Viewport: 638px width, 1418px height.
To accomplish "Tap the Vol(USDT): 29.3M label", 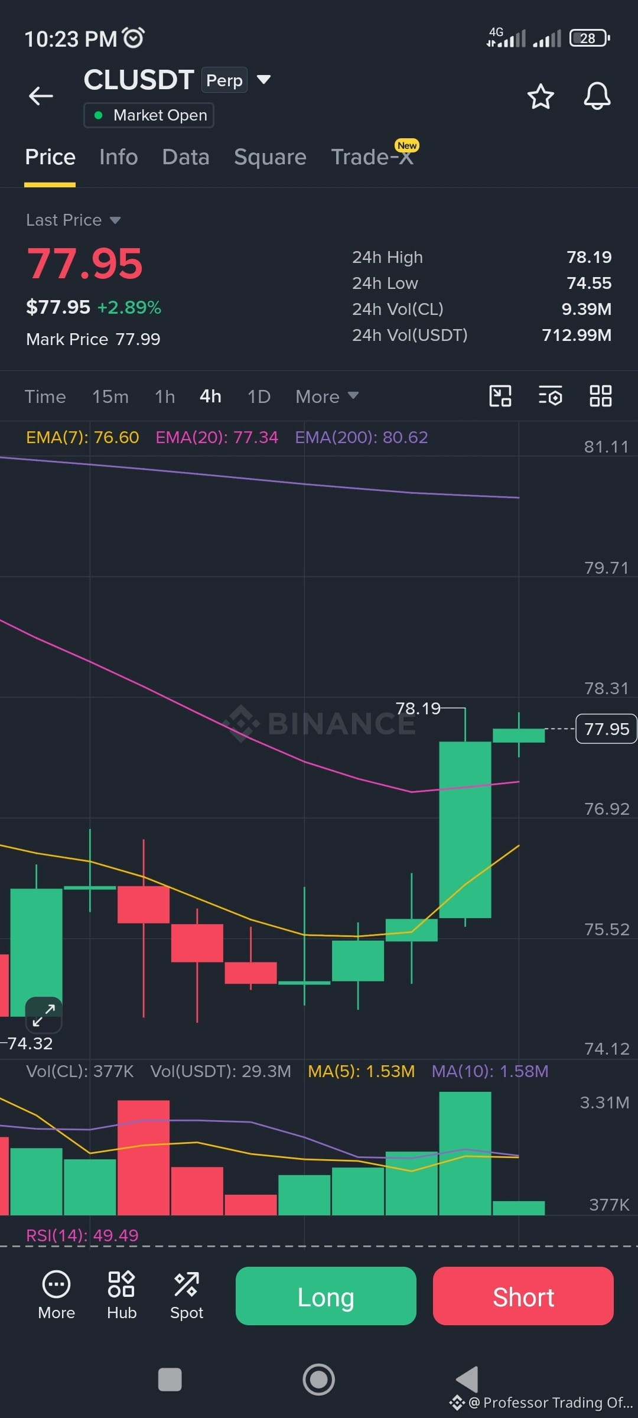I will 221,1071.
